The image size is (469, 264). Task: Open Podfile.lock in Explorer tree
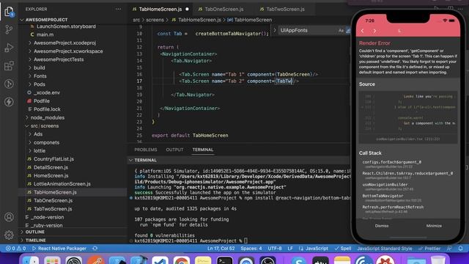pyautogui.click(x=47, y=109)
